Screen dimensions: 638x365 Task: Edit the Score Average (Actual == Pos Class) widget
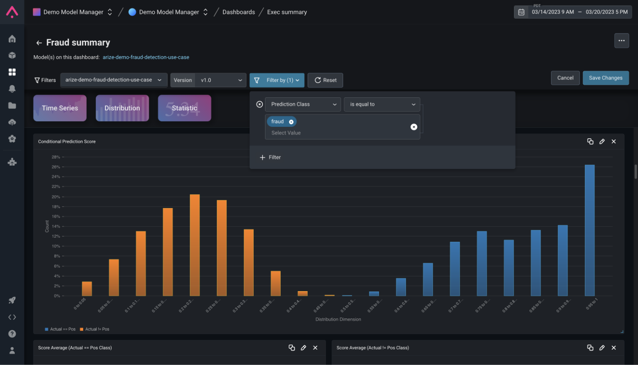click(x=303, y=348)
